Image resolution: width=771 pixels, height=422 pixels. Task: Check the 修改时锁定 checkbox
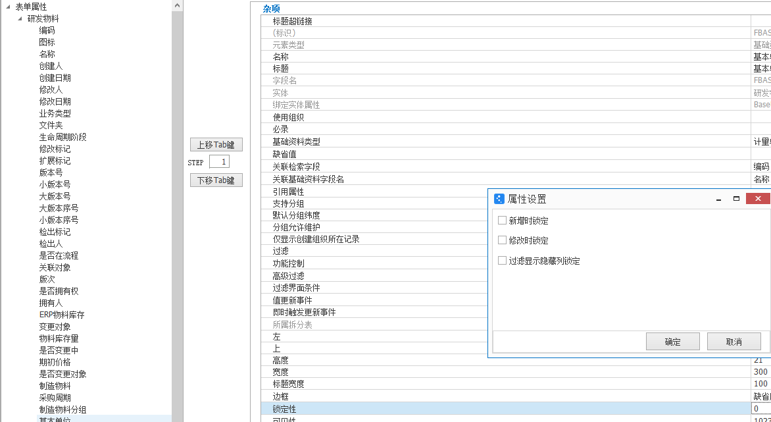coord(502,240)
